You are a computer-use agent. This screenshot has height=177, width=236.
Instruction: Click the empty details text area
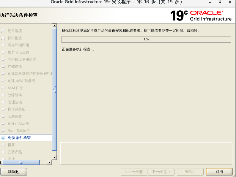tap(146, 153)
